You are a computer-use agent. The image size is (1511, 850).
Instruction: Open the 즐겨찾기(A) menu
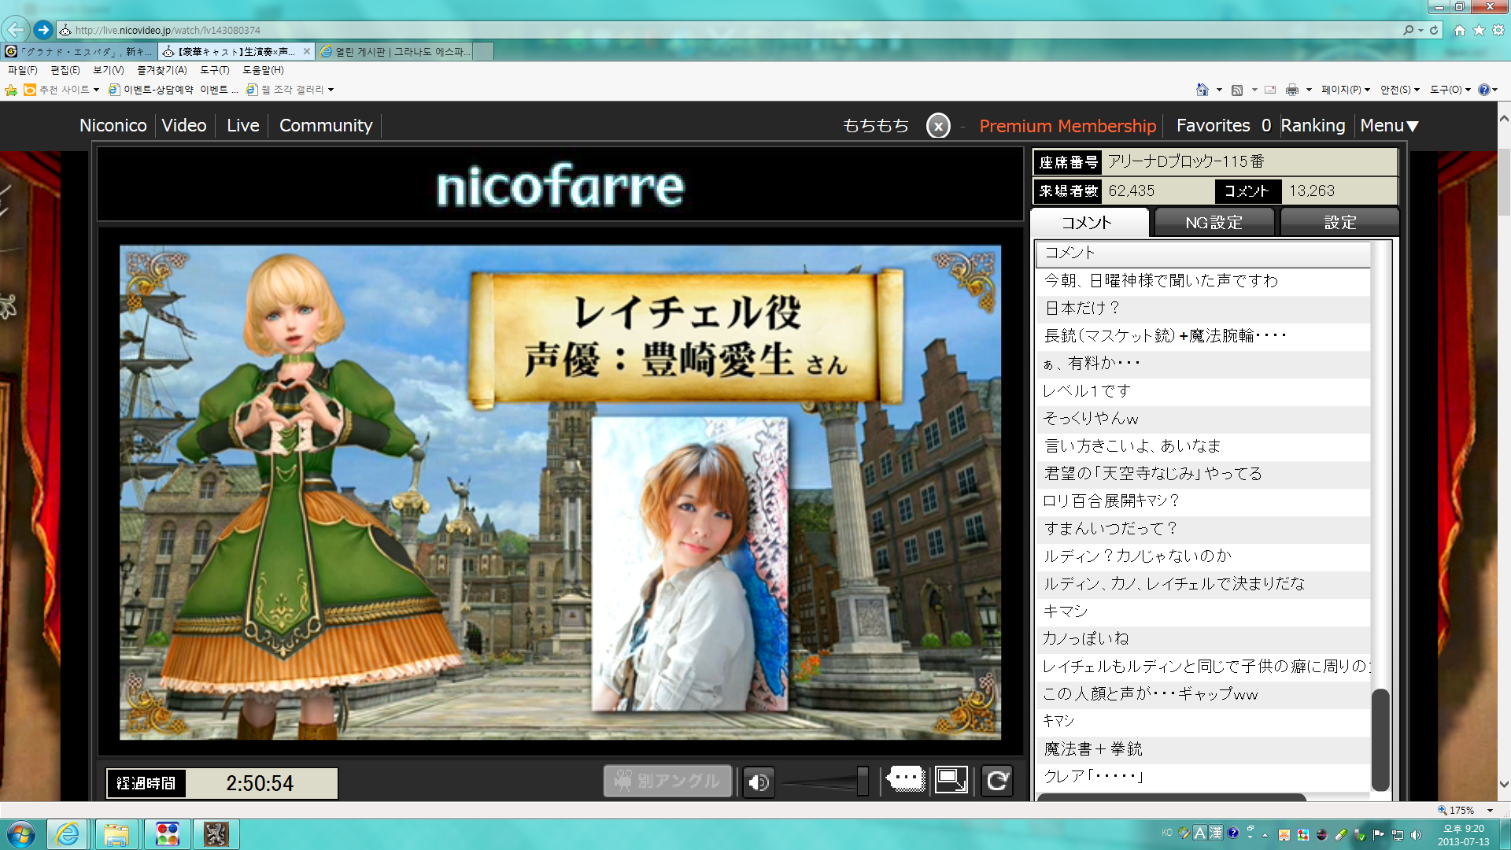tap(162, 70)
